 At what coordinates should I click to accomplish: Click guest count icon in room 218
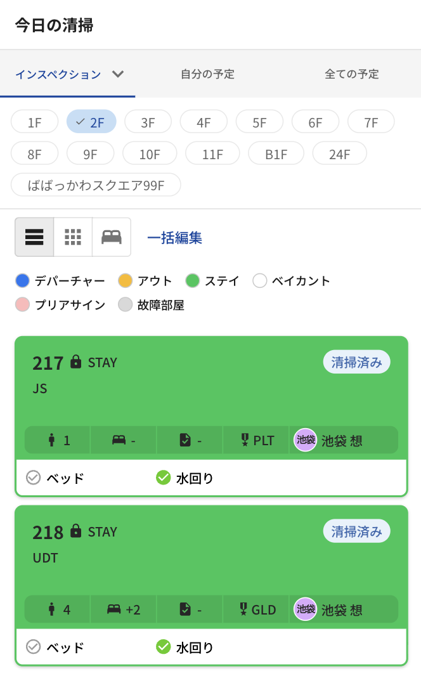(52, 609)
